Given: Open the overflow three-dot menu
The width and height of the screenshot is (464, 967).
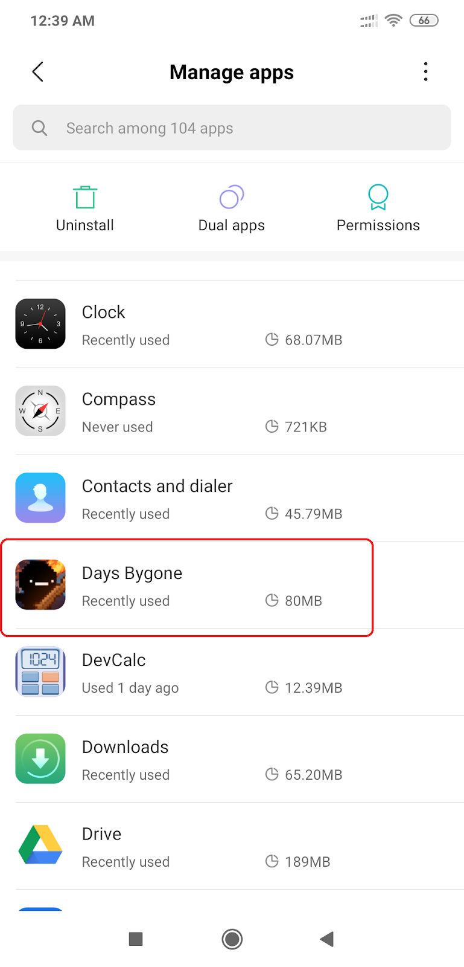Looking at the screenshot, I should (425, 71).
